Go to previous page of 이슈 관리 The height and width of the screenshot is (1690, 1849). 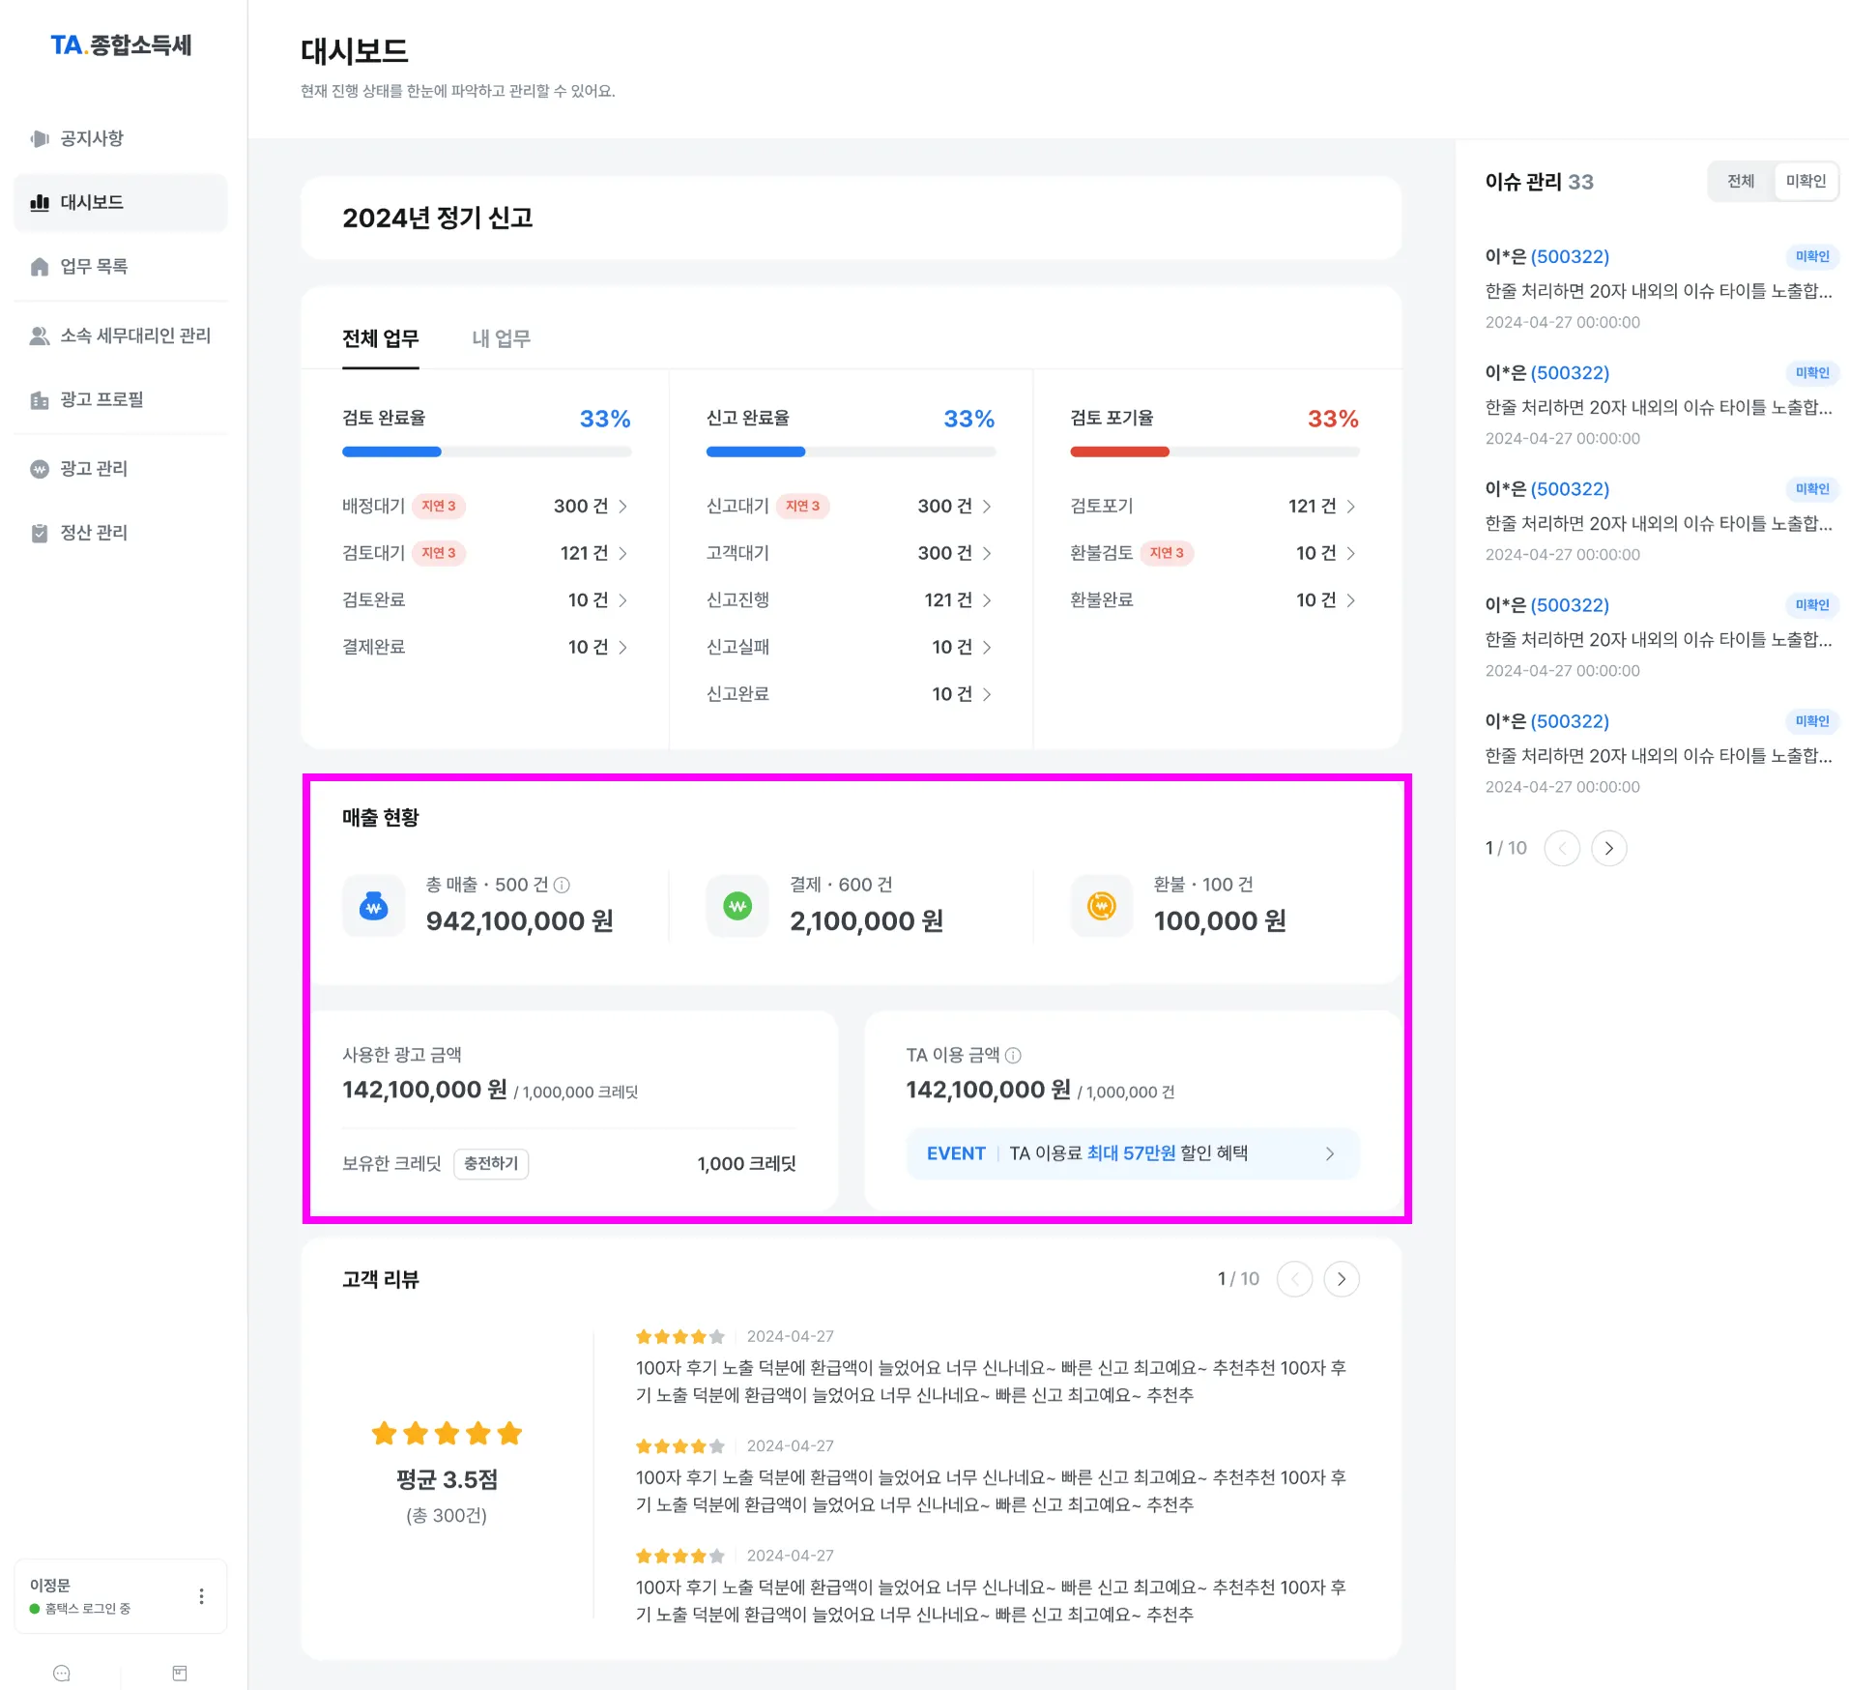click(x=1562, y=848)
